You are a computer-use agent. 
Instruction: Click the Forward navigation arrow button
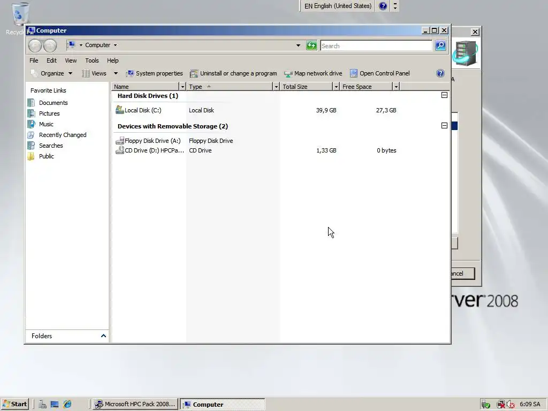click(x=50, y=46)
